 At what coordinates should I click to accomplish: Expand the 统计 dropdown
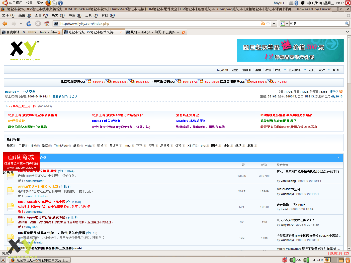point(328,70)
